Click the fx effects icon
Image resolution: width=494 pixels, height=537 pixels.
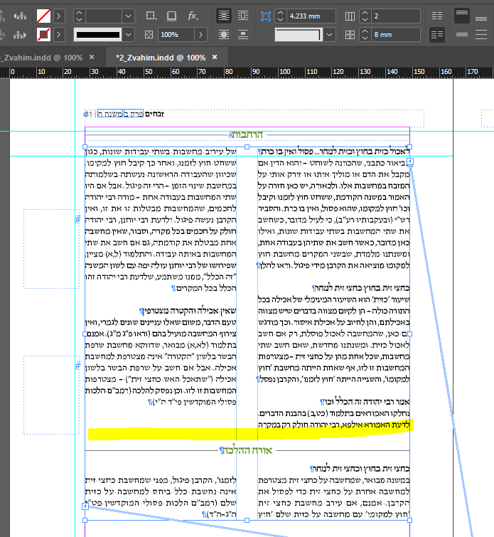pos(193,15)
